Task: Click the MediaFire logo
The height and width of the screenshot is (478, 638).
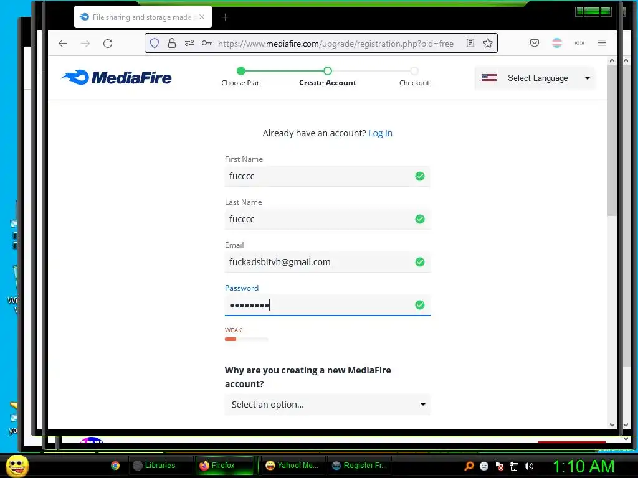Action: [x=117, y=77]
